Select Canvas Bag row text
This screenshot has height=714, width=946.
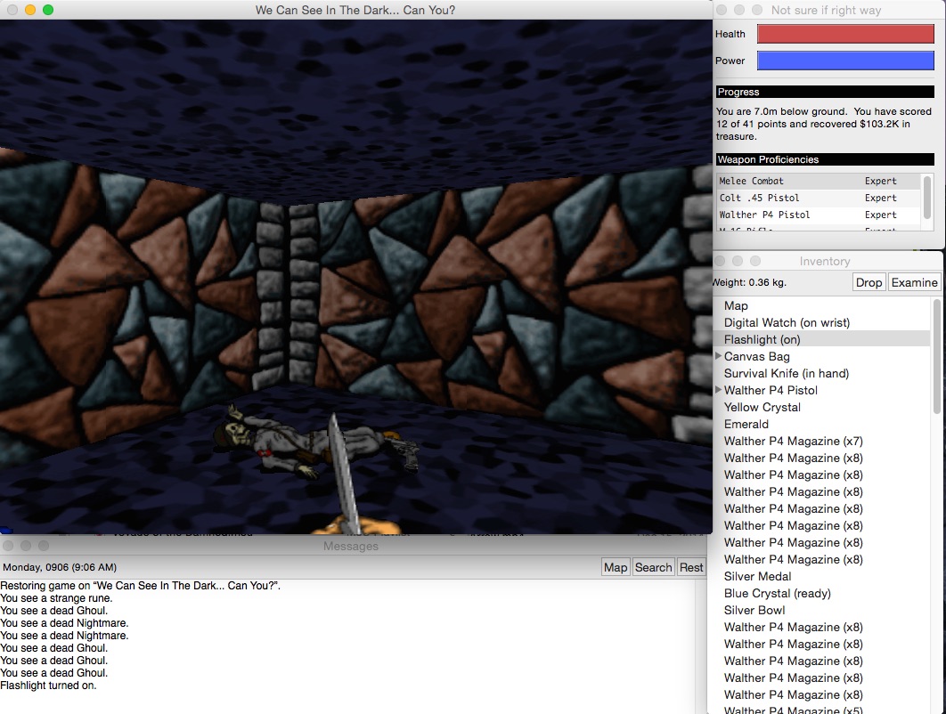(x=756, y=356)
